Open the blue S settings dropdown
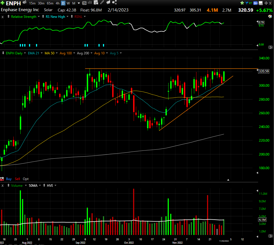The height and width of the screenshot is (245, 274). coord(256,3)
